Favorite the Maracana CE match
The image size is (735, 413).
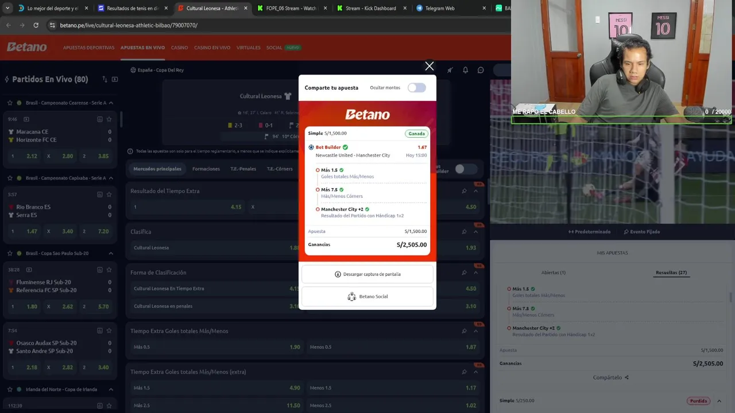[x=109, y=119]
